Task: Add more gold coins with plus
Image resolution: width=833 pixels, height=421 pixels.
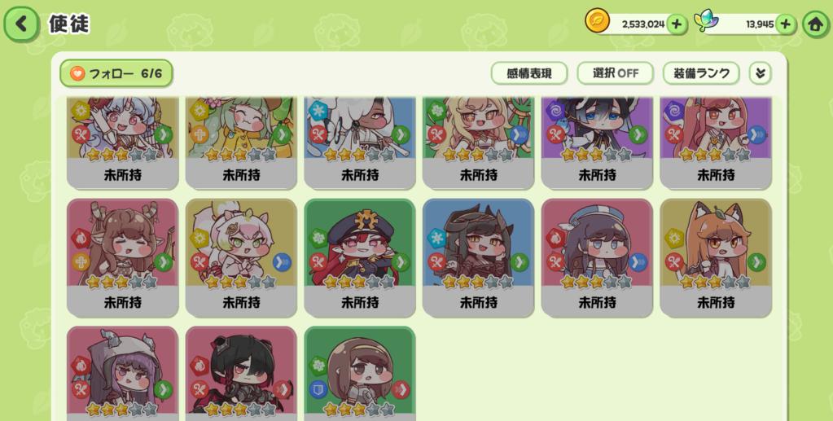Action: (x=677, y=24)
